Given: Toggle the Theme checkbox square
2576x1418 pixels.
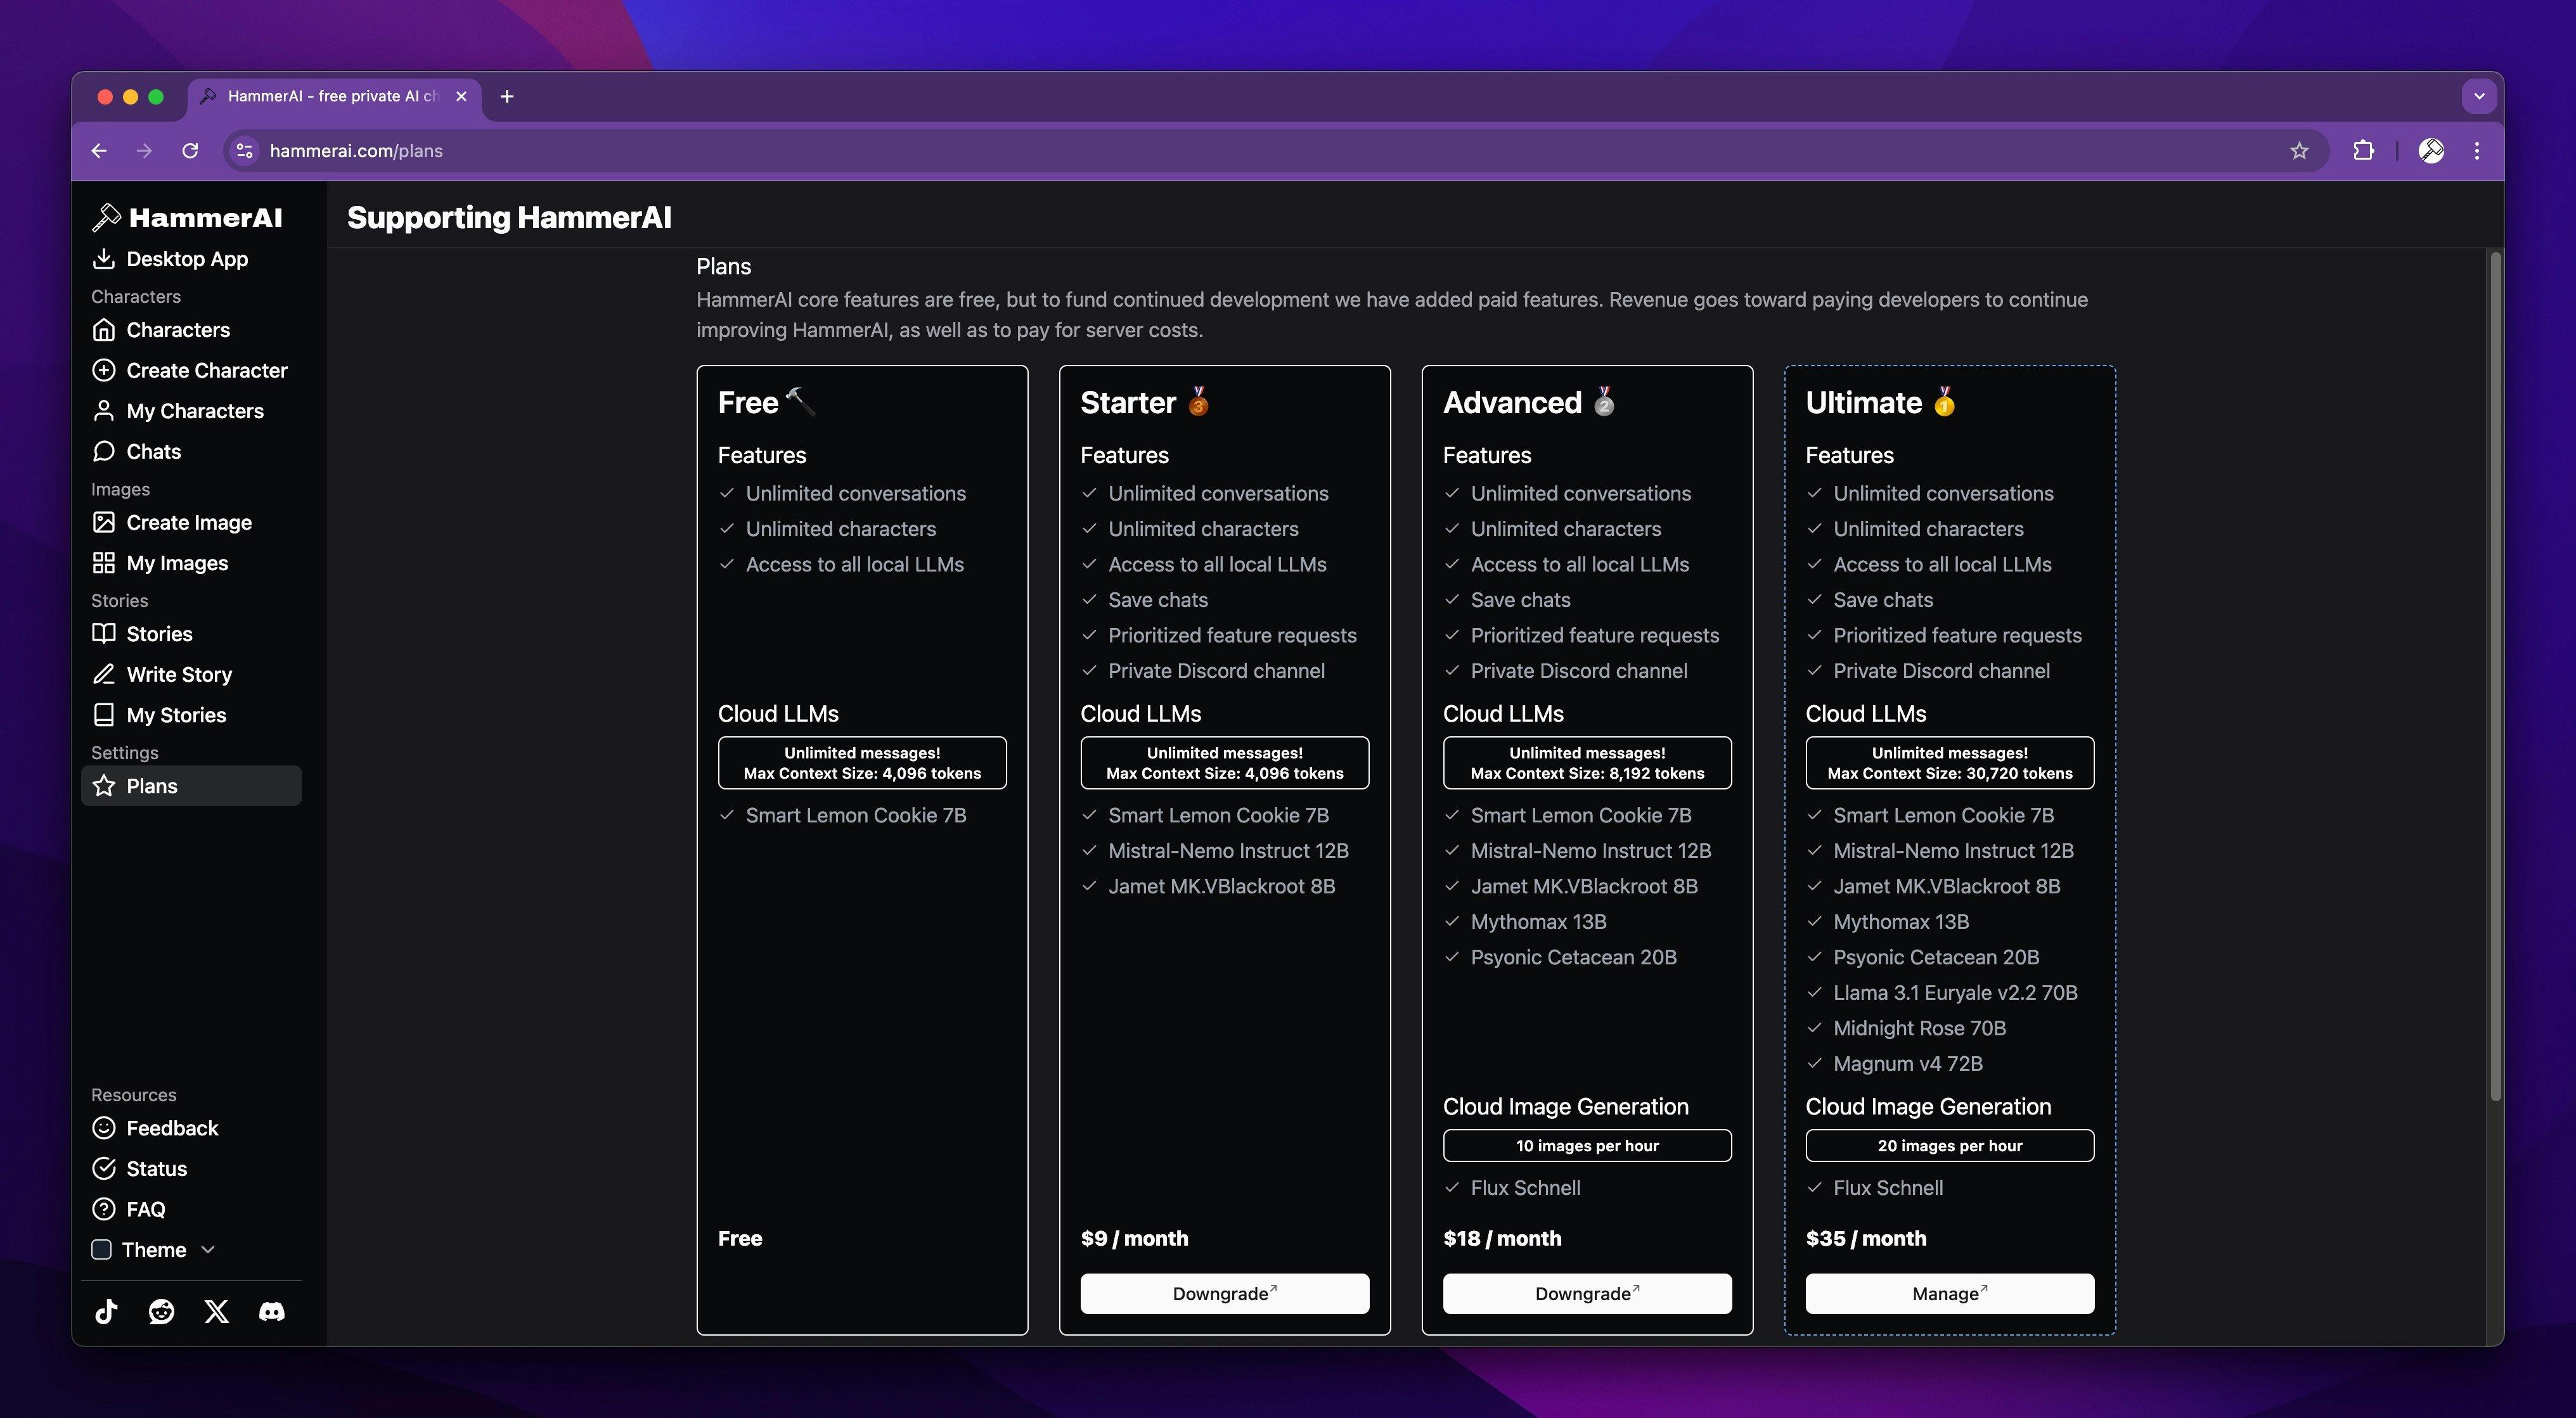Looking at the screenshot, I should tap(101, 1249).
